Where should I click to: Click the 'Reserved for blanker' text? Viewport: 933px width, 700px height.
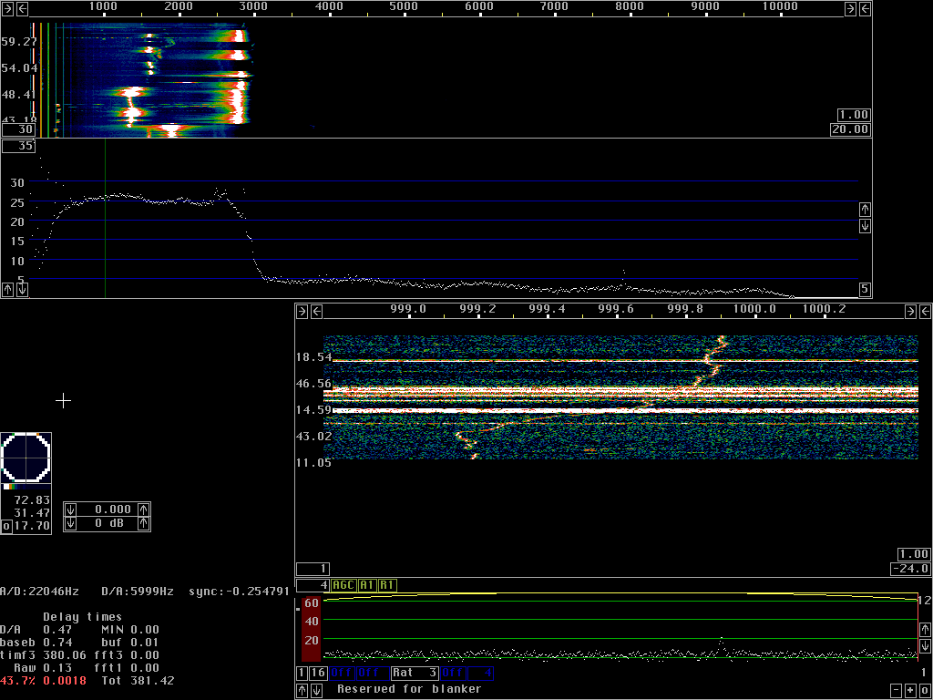click(x=409, y=689)
